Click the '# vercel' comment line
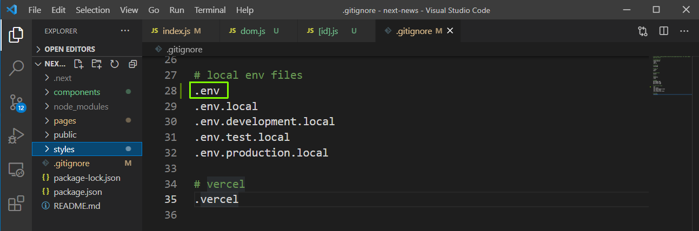Image resolution: width=699 pixels, height=231 pixels. pos(219,185)
